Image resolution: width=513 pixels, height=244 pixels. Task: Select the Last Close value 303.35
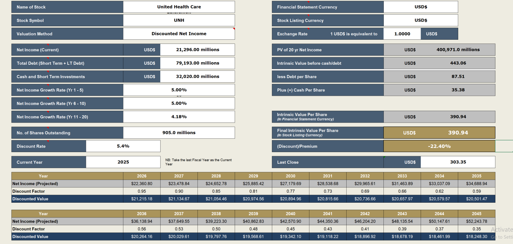458,162
